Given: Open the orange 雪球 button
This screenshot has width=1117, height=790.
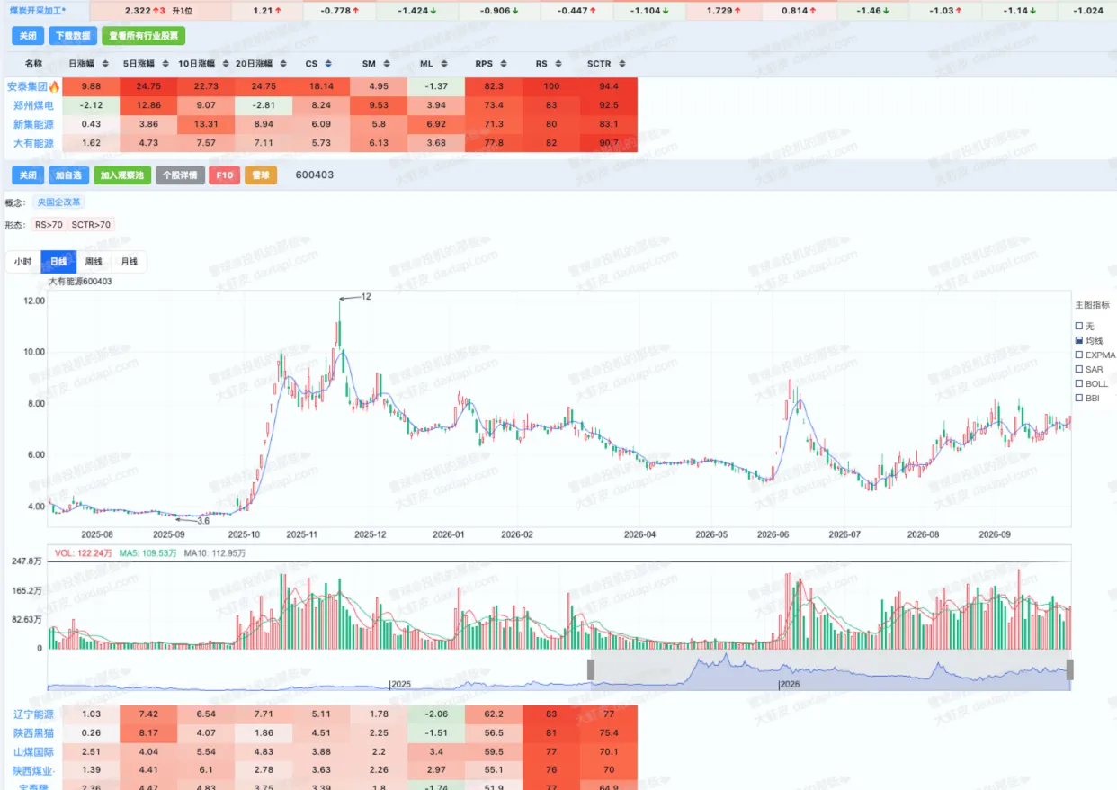Looking at the screenshot, I should [261, 175].
